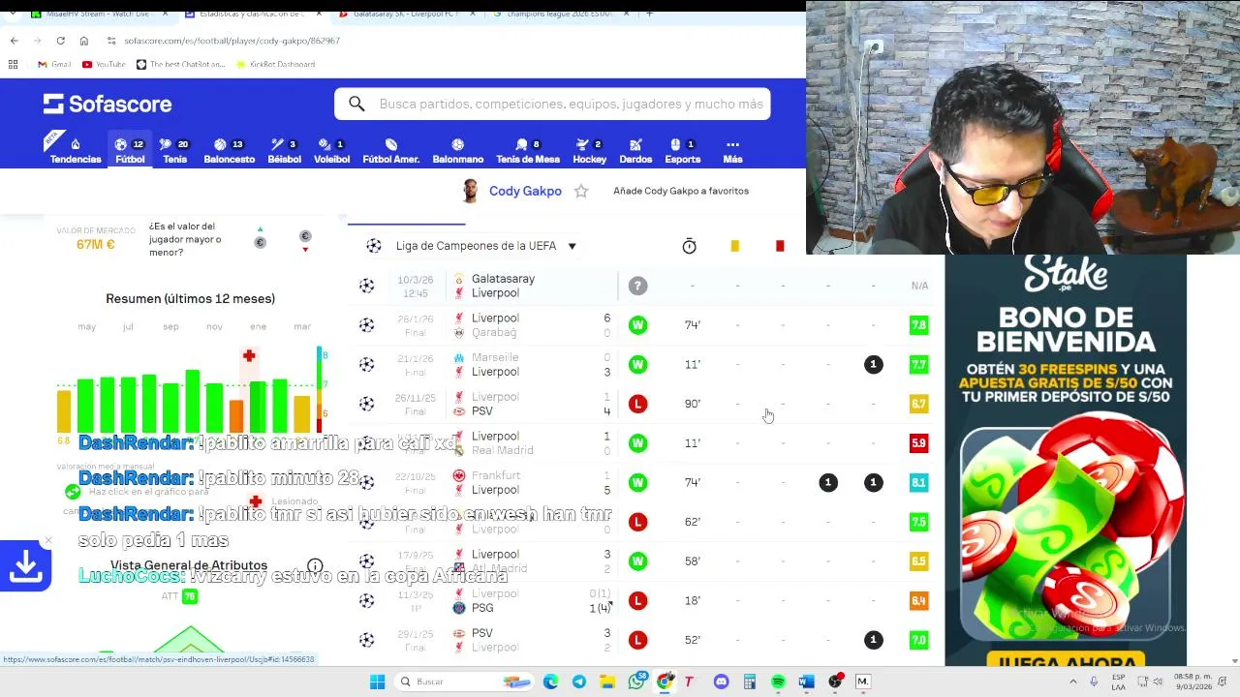Switch to champions league 2026 tab

coord(558,14)
